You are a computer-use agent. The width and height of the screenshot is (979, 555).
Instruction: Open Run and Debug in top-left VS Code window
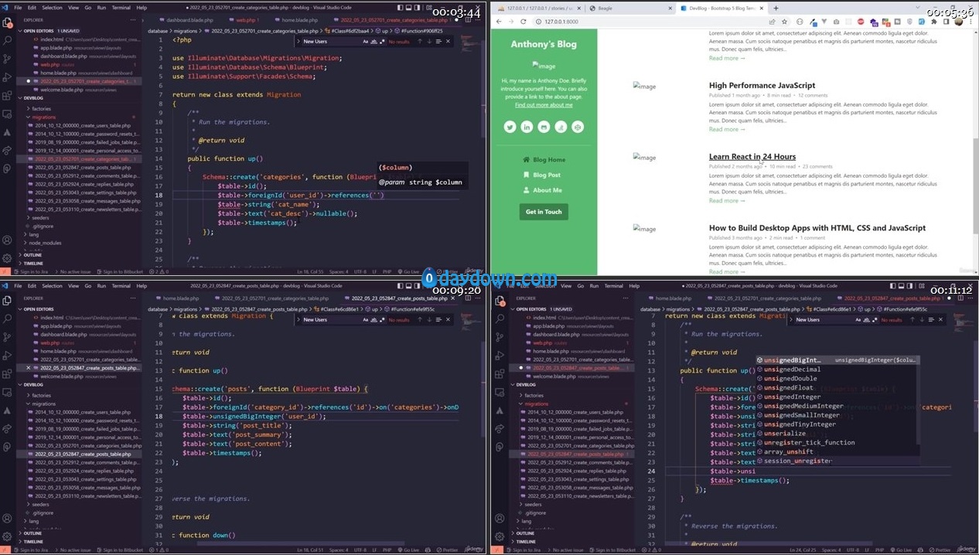pos(7,77)
